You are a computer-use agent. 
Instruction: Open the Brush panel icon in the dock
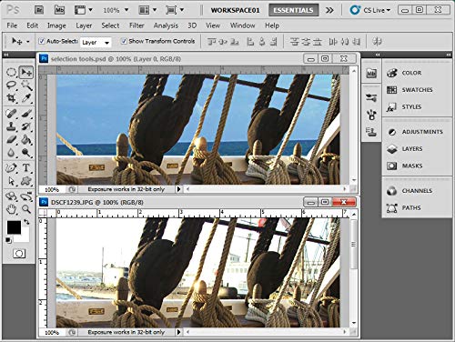[371, 115]
